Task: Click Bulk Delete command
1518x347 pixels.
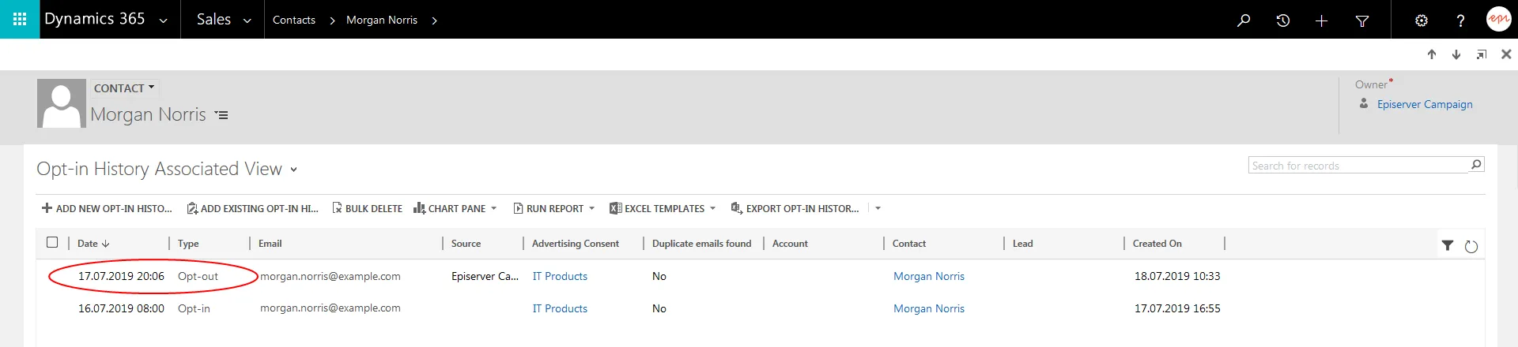Action: pos(367,208)
